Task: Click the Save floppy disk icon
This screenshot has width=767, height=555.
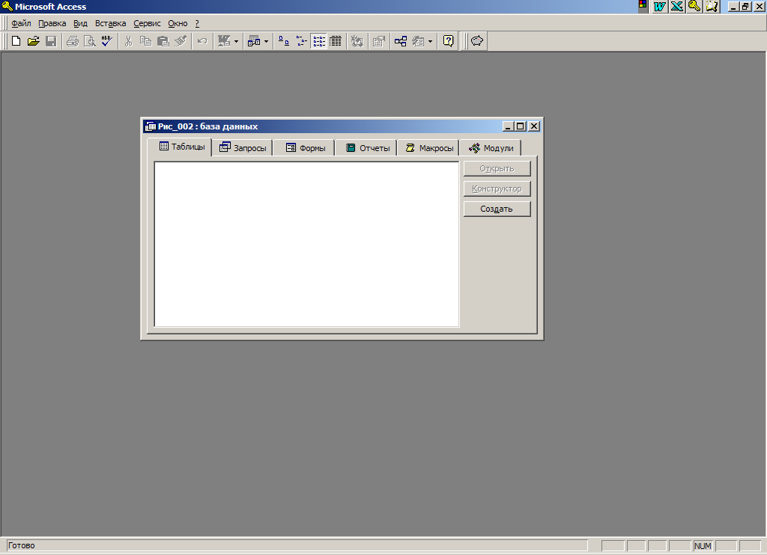Action: (x=51, y=41)
